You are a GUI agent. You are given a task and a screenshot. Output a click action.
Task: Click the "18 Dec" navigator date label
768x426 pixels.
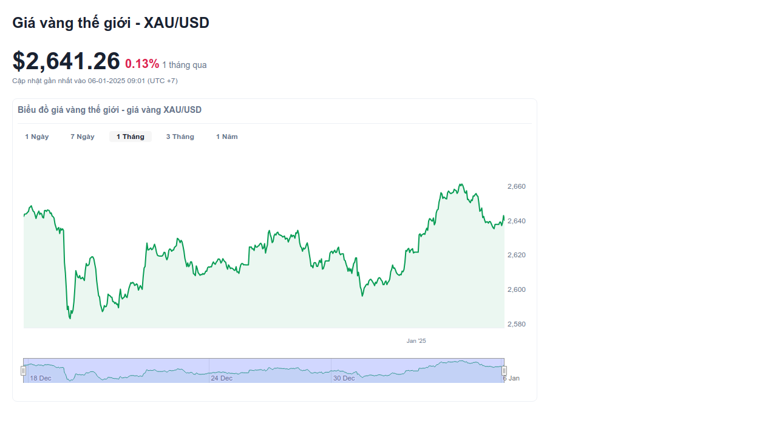click(41, 378)
